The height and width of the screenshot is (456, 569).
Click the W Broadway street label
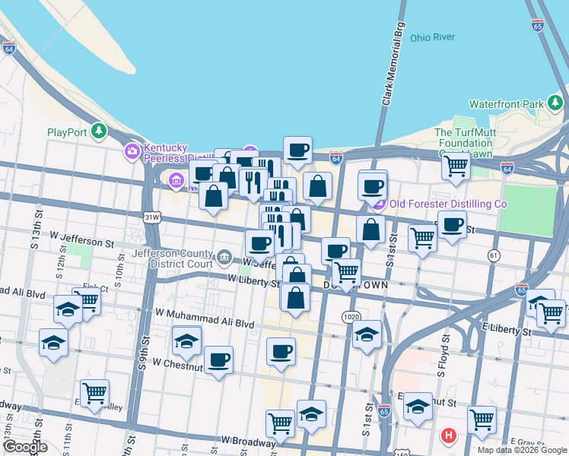[248, 442]
